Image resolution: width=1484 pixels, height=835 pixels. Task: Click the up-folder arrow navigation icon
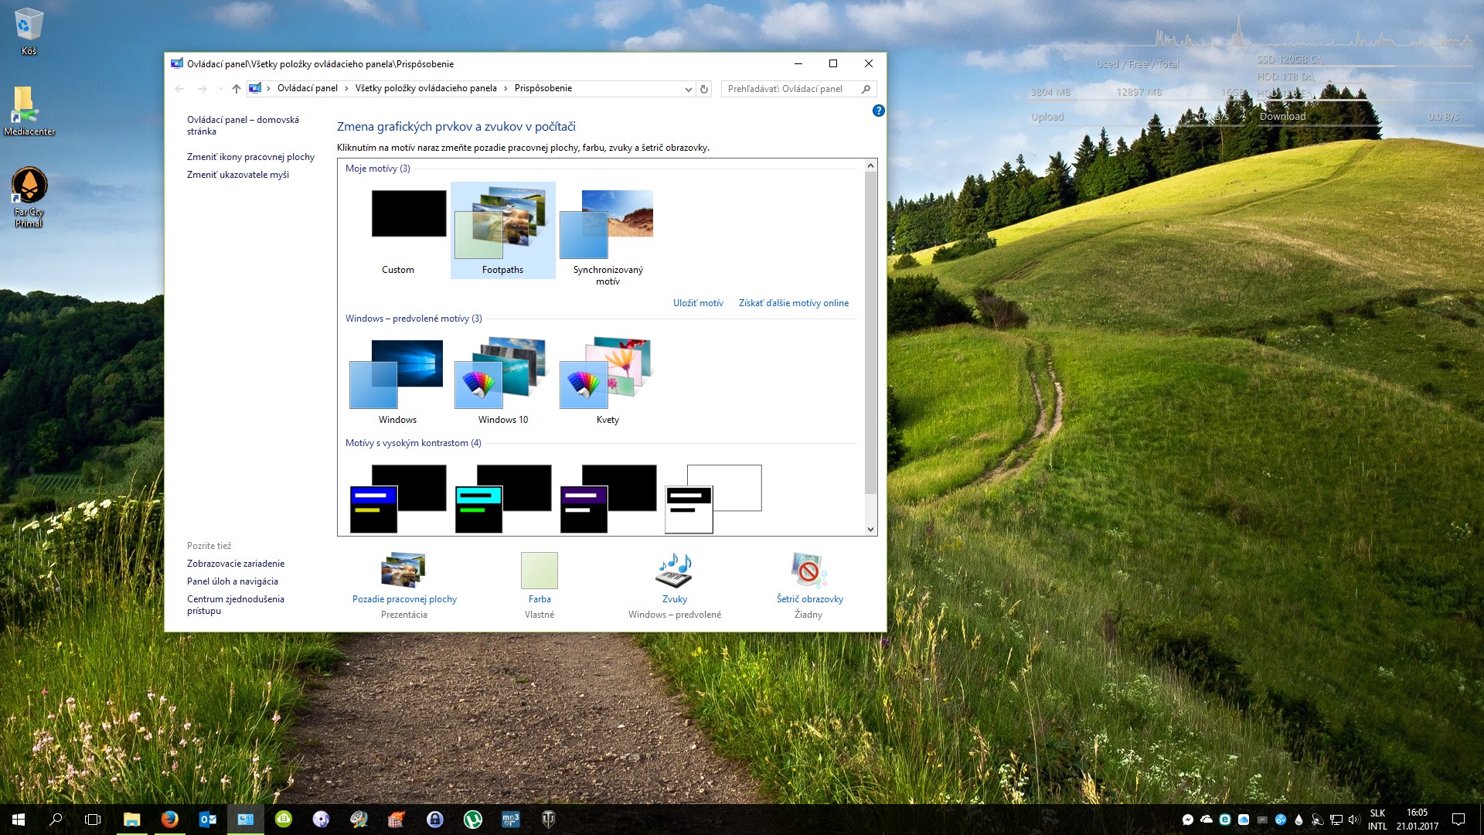[x=237, y=89]
